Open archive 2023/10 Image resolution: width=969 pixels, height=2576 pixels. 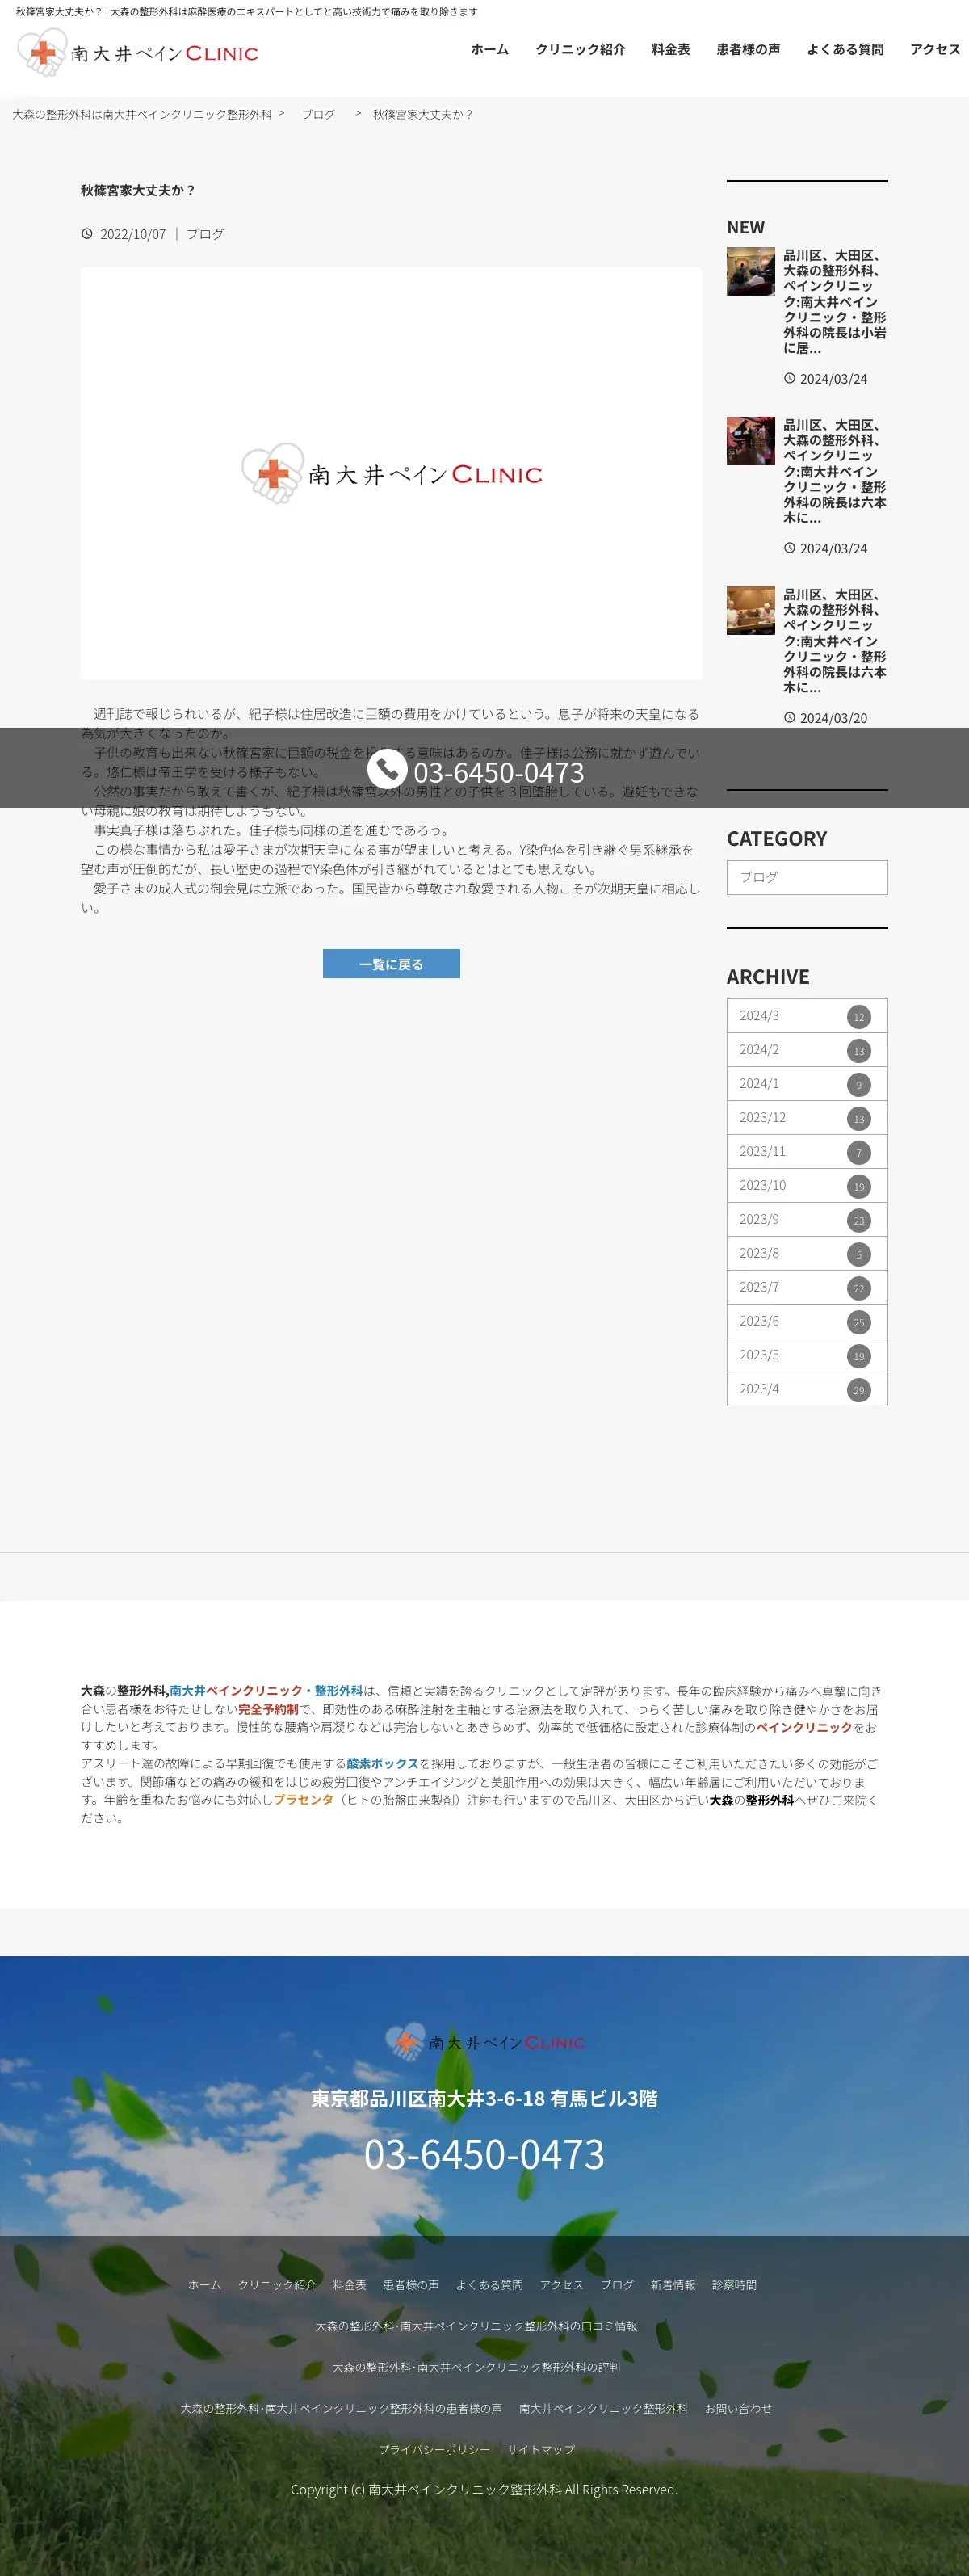(x=807, y=1186)
